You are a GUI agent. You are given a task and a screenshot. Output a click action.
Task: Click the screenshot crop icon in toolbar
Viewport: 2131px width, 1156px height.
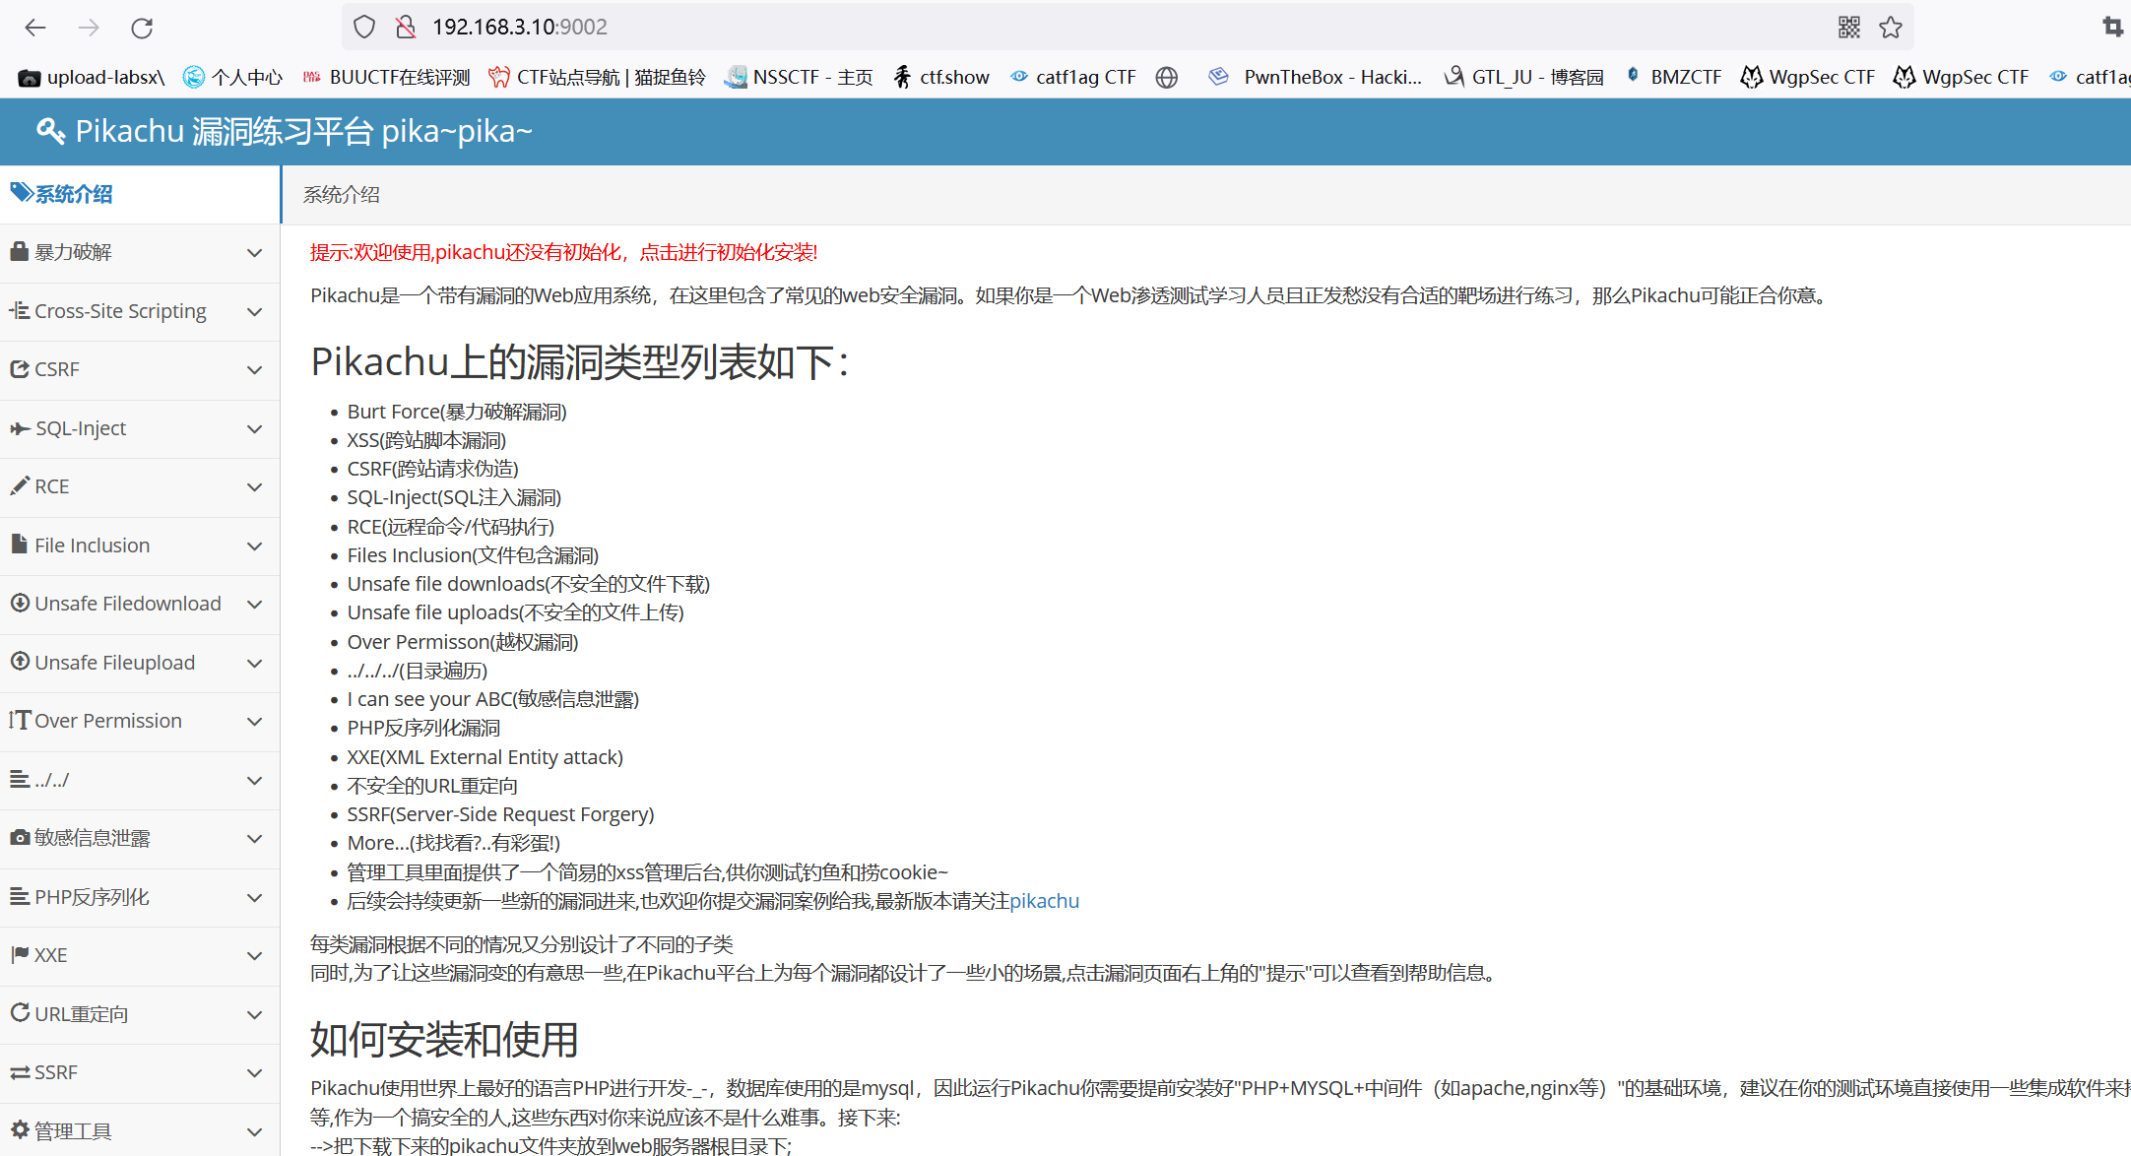[2113, 27]
